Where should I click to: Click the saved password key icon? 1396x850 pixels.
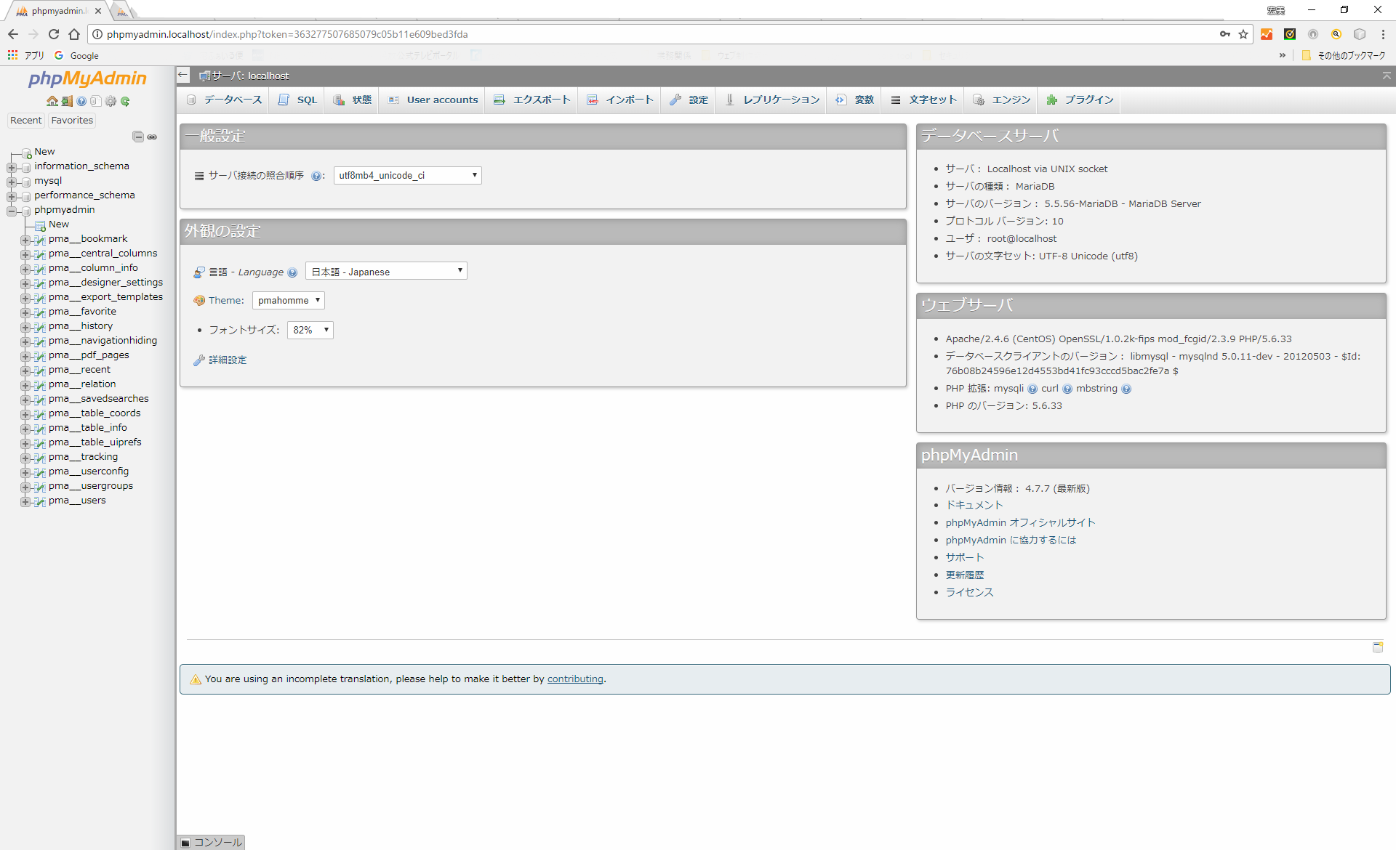1225,34
